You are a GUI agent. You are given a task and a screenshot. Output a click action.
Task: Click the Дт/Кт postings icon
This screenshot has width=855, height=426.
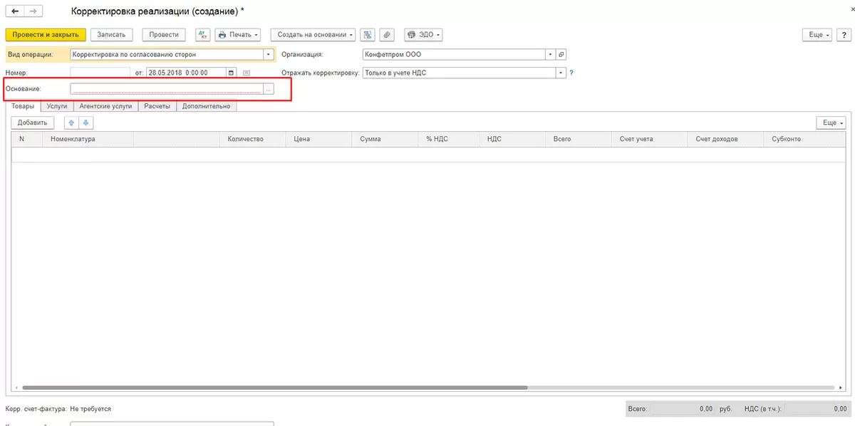(x=202, y=34)
